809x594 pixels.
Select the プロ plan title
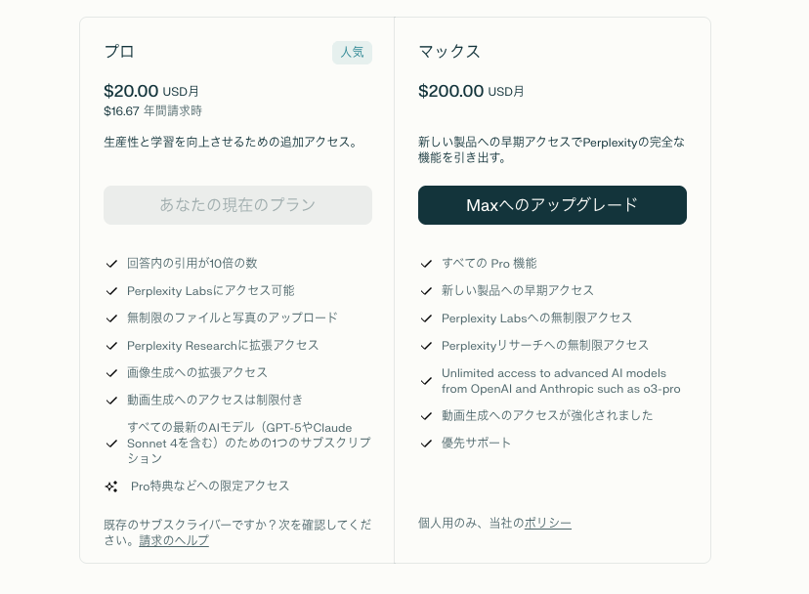pyautogui.click(x=119, y=52)
